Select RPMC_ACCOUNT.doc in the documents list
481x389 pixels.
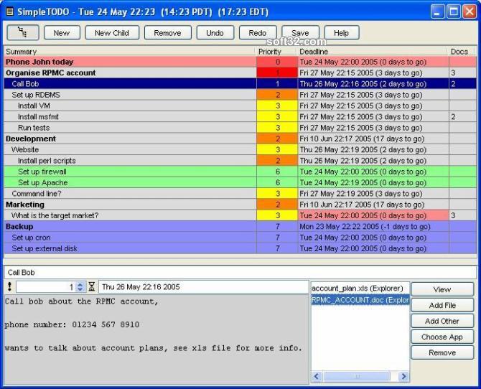point(360,300)
